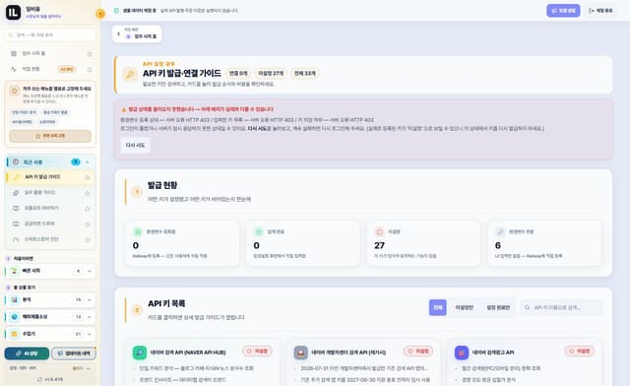Image resolution: width=630 pixels, height=386 pixels.
Task: Click the 분석 chart icon in sidebar
Action: tap(15, 300)
